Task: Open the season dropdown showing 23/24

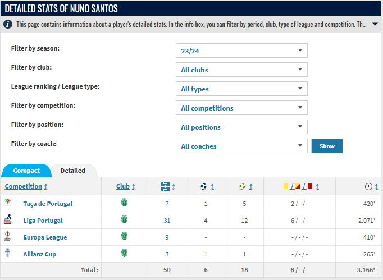Action: click(241, 51)
